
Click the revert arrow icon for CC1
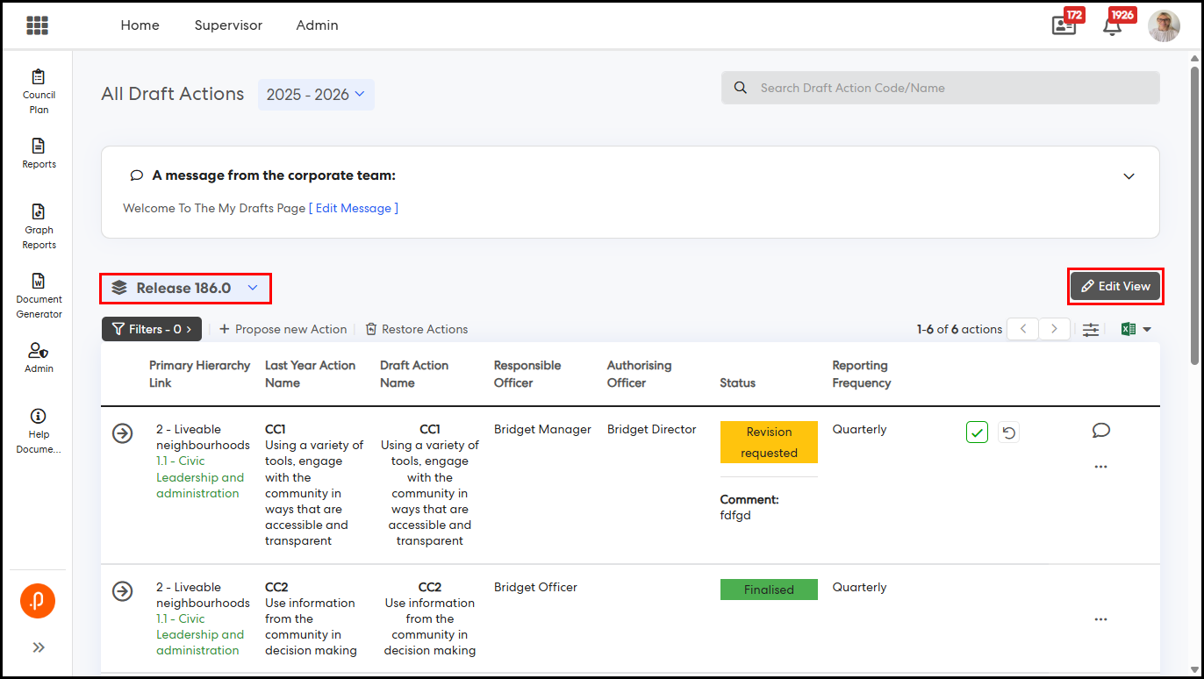coord(1008,432)
